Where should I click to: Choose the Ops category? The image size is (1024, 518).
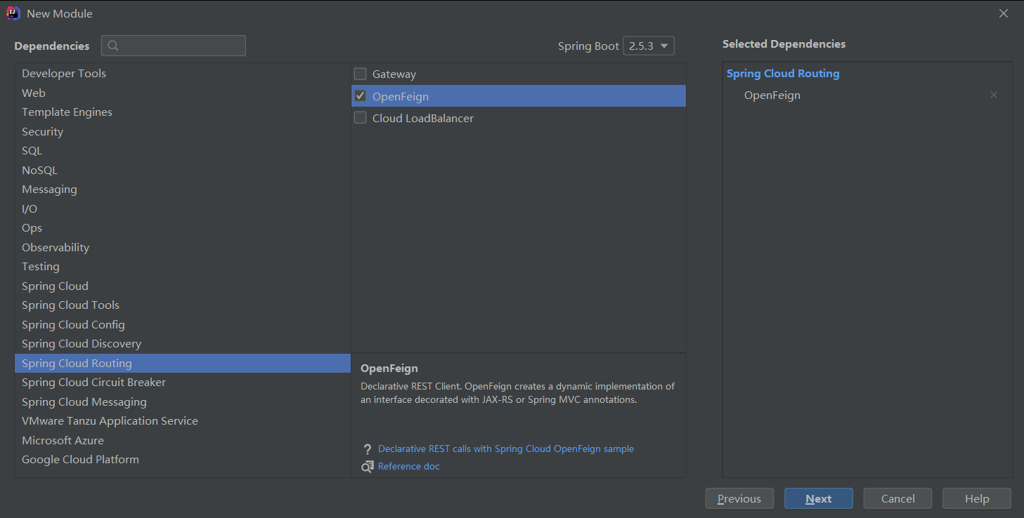coord(183,227)
